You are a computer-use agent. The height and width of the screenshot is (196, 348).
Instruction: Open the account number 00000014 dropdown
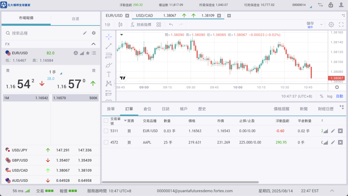click(x=311, y=7)
